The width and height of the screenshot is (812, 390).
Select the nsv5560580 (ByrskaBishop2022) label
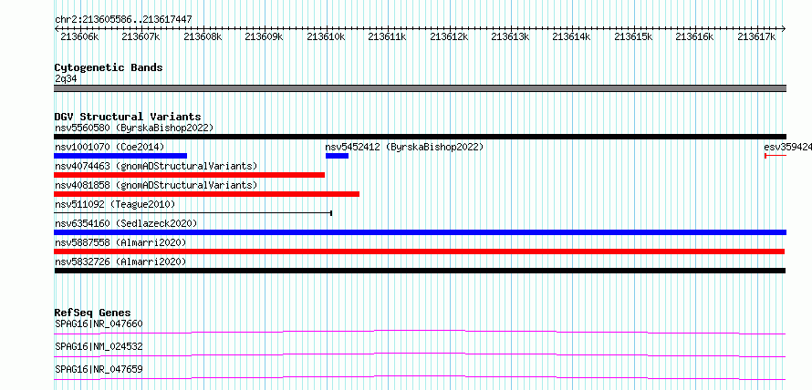click(x=134, y=128)
